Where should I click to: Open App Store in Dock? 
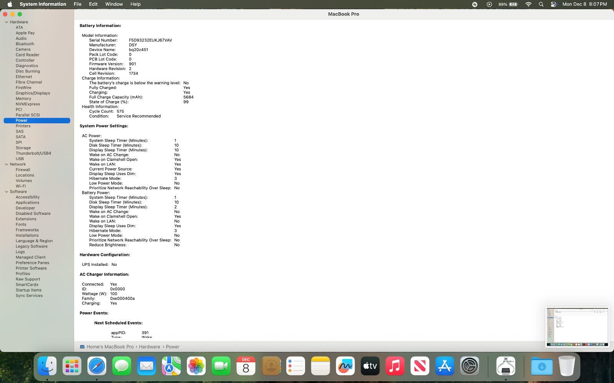tap(445, 366)
